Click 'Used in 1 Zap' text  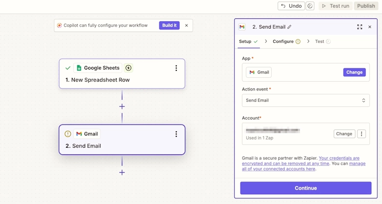259,138
